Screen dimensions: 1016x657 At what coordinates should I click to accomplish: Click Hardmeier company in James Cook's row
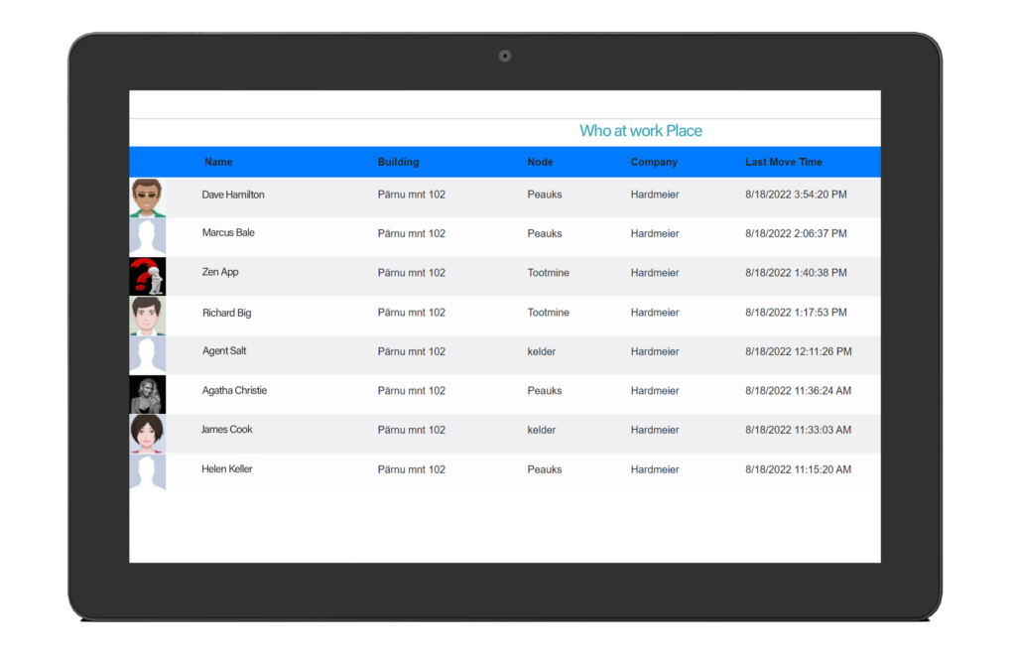tap(655, 430)
